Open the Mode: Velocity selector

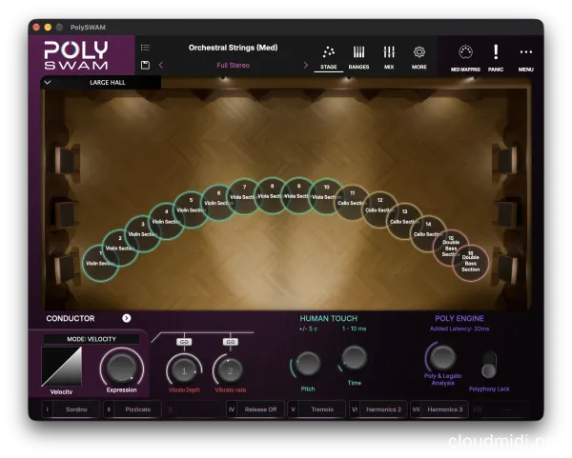(92, 339)
